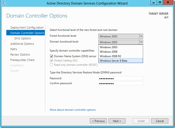
Task: Click the wizard app icon in title bar
Action: pyautogui.click(x=4, y=3)
